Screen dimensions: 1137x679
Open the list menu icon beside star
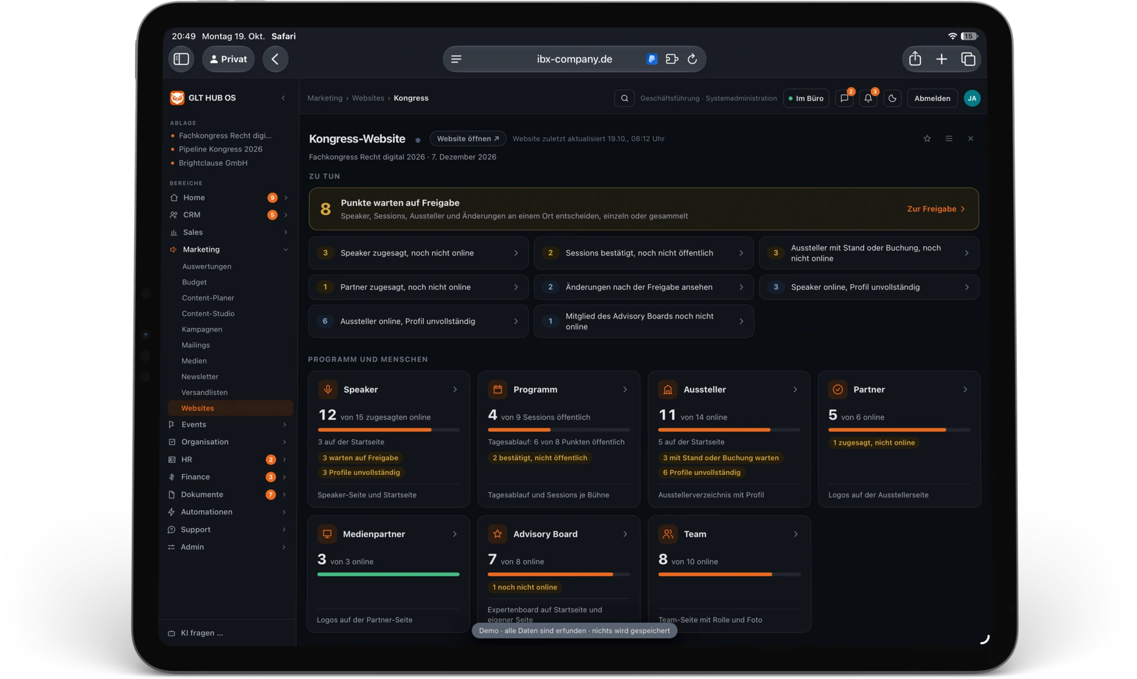[949, 139]
